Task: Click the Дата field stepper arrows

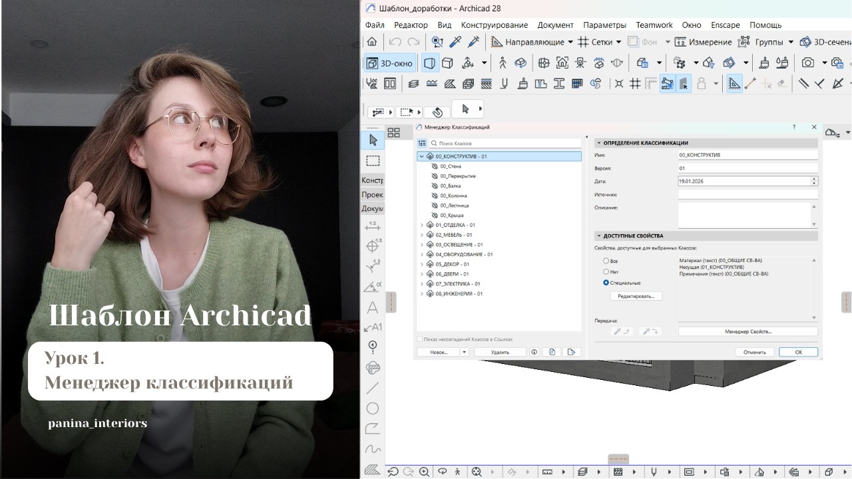Action: pyautogui.click(x=814, y=181)
